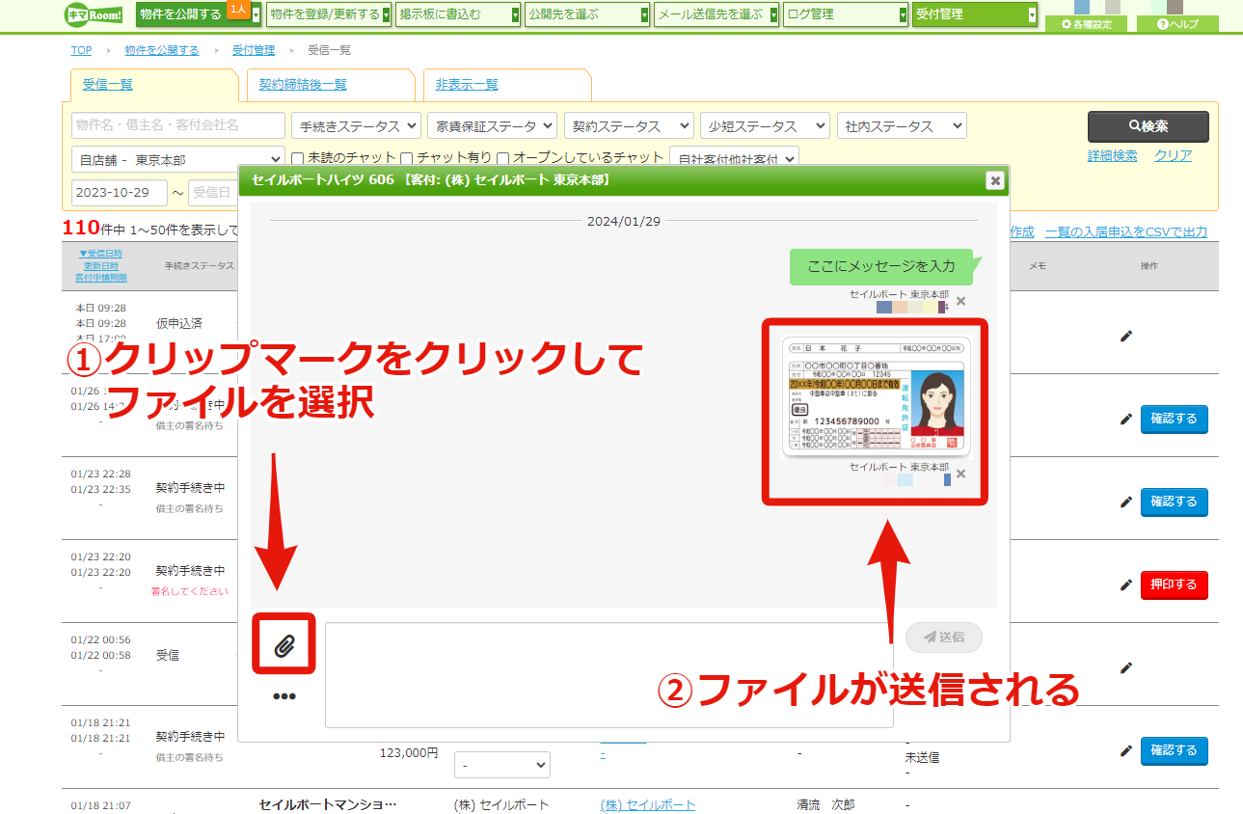This screenshot has height=814, width=1243.
Task: Click the TOP breadcrumb link
Action: click(81, 50)
